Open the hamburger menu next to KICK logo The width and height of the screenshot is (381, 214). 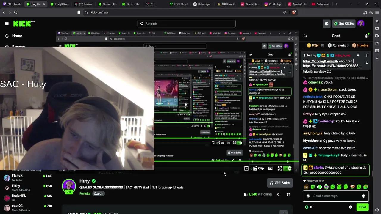click(7, 24)
